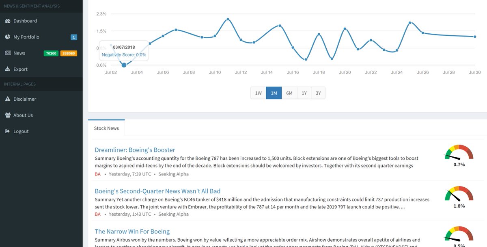Click BA ticker under Dreamliner article
This screenshot has height=247, width=487.
click(97, 174)
